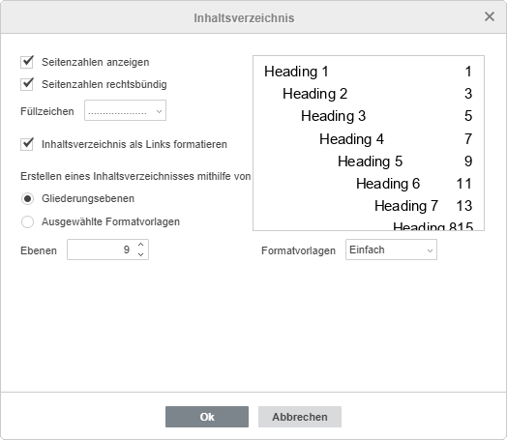Confirm with the Ok button
This screenshot has height=440, width=507.
pos(207,417)
